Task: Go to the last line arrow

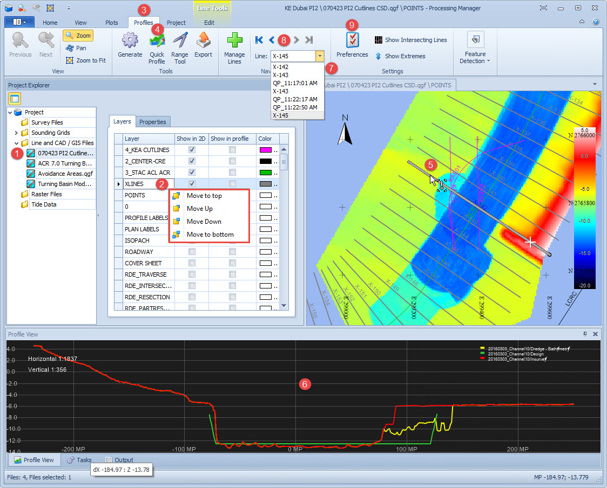Action: point(309,39)
